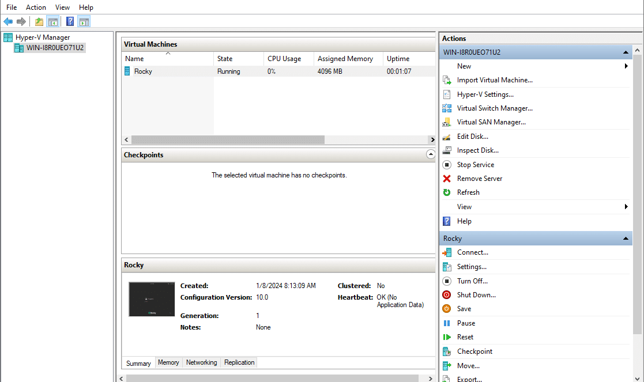Screen dimensions: 644x382
Task: Click the Up one level folder icon
Action: point(39,21)
